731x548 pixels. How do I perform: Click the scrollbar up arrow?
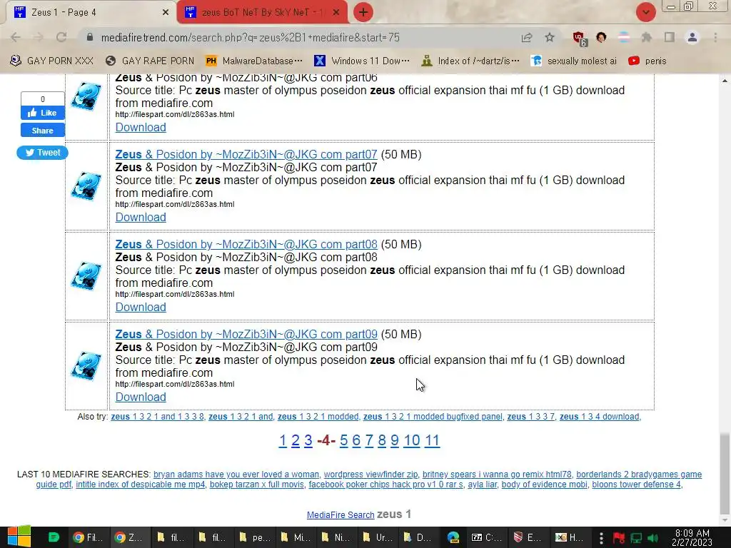click(x=725, y=81)
